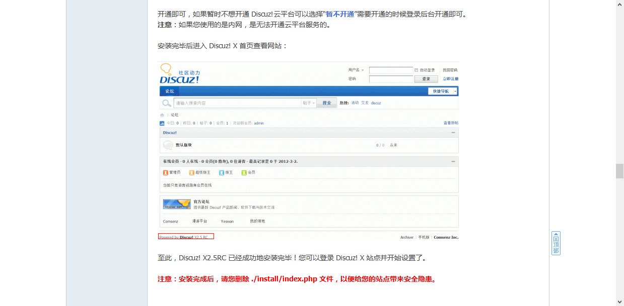Open the Archiver footer link
The width and height of the screenshot is (624, 306).
pyautogui.click(x=407, y=237)
